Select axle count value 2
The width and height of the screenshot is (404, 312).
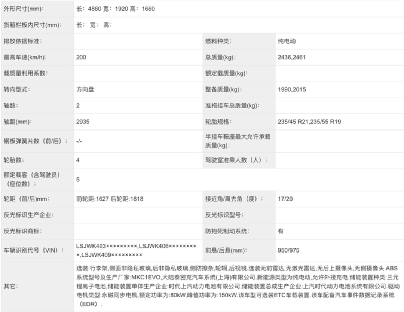tap(78, 105)
